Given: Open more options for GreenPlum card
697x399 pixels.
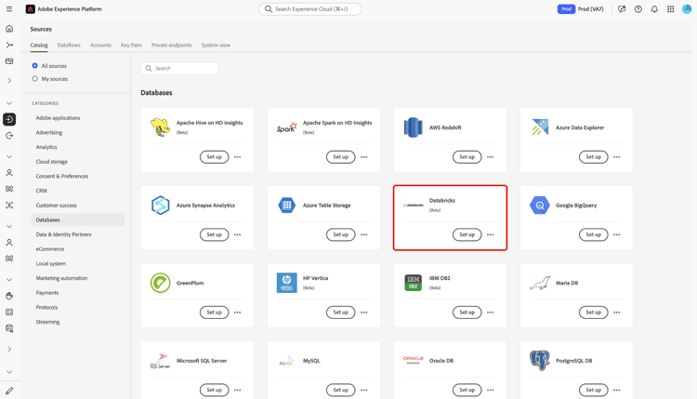Looking at the screenshot, I should point(237,313).
